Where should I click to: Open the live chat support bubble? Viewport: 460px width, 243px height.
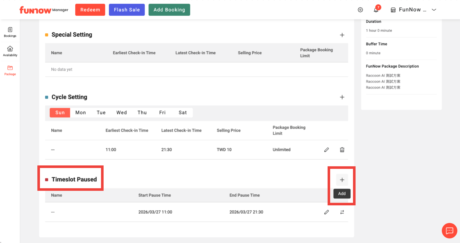click(449, 230)
